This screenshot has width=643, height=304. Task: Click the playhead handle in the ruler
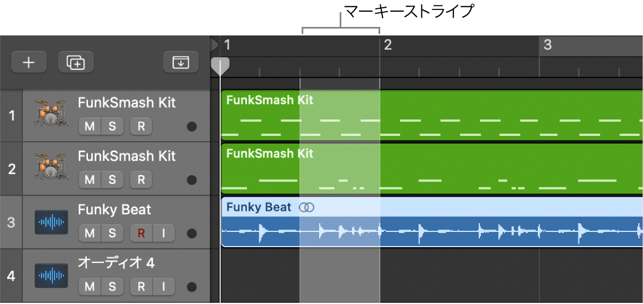click(x=220, y=66)
